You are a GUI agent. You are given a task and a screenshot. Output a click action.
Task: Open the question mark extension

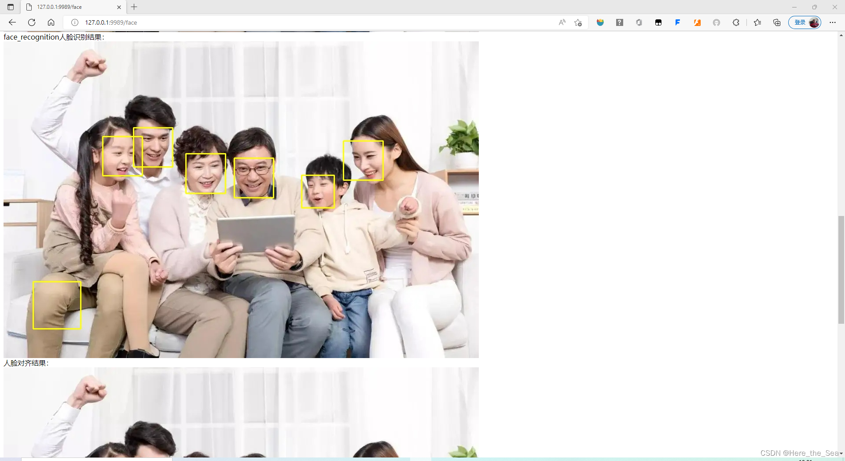pos(620,22)
